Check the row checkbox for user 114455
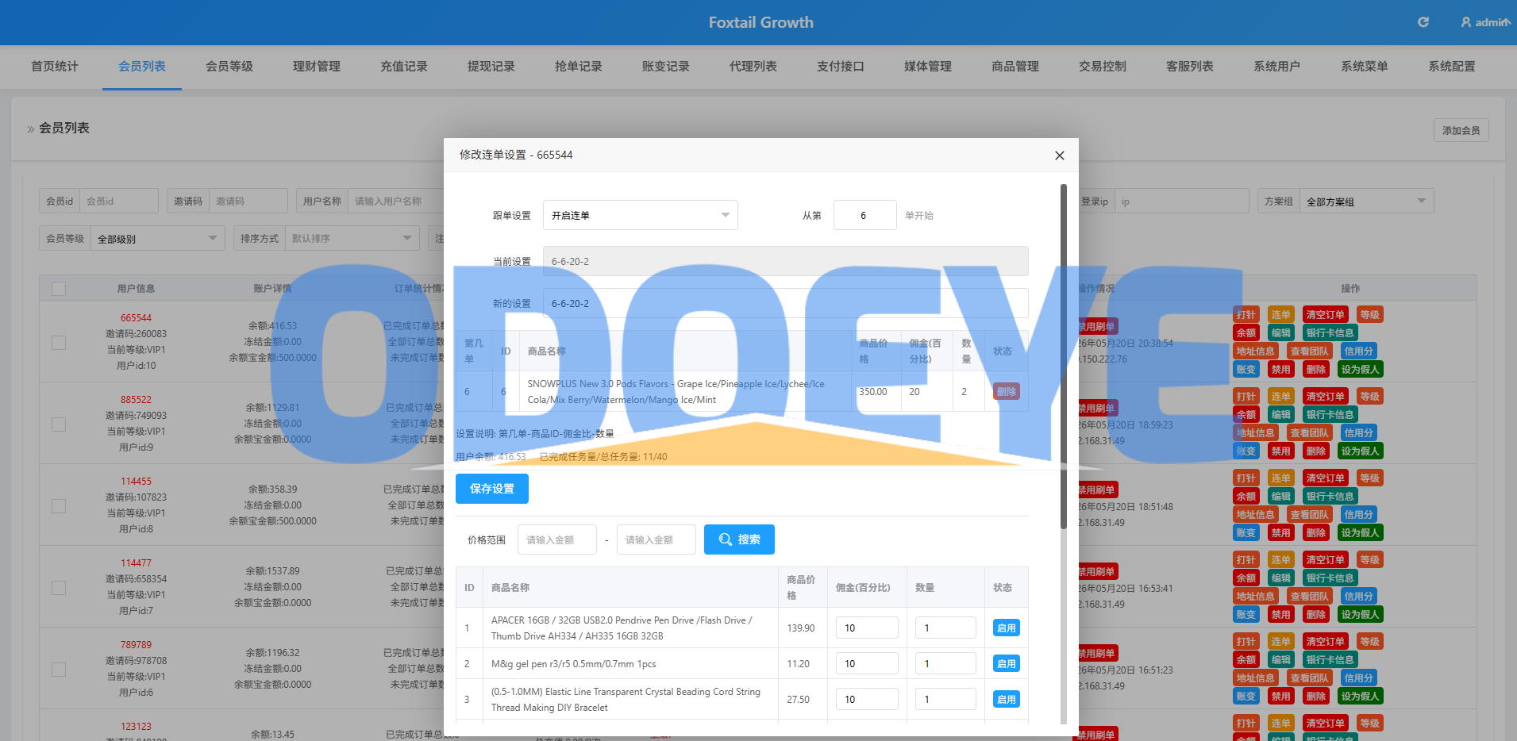The image size is (1517, 741). pyautogui.click(x=59, y=506)
